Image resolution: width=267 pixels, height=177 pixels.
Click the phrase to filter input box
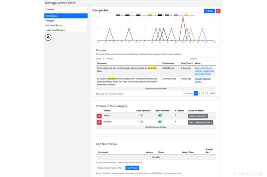tap(109, 168)
